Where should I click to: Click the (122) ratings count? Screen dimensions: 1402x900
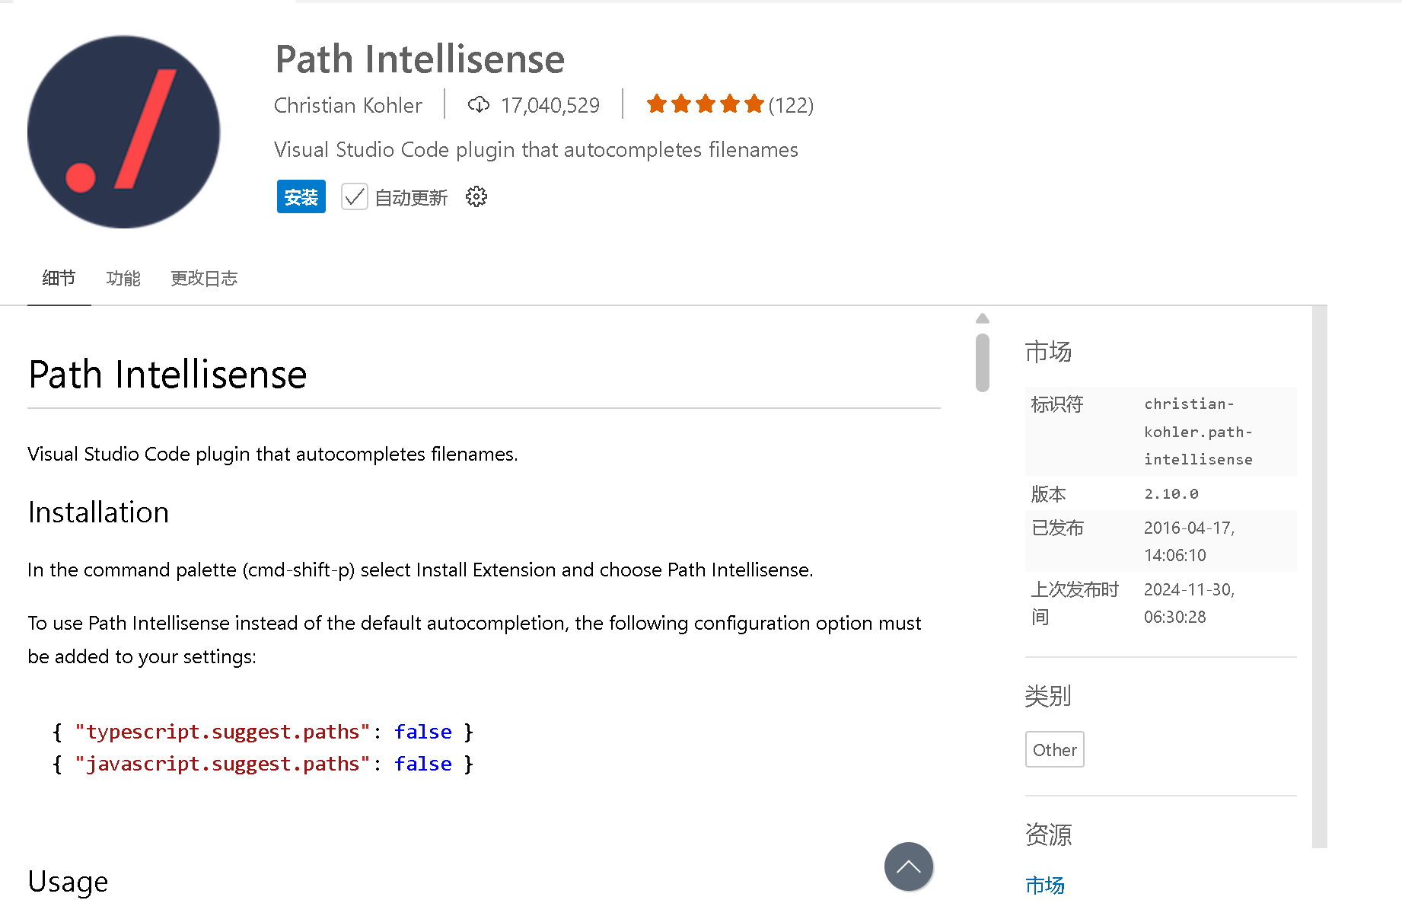click(x=791, y=105)
